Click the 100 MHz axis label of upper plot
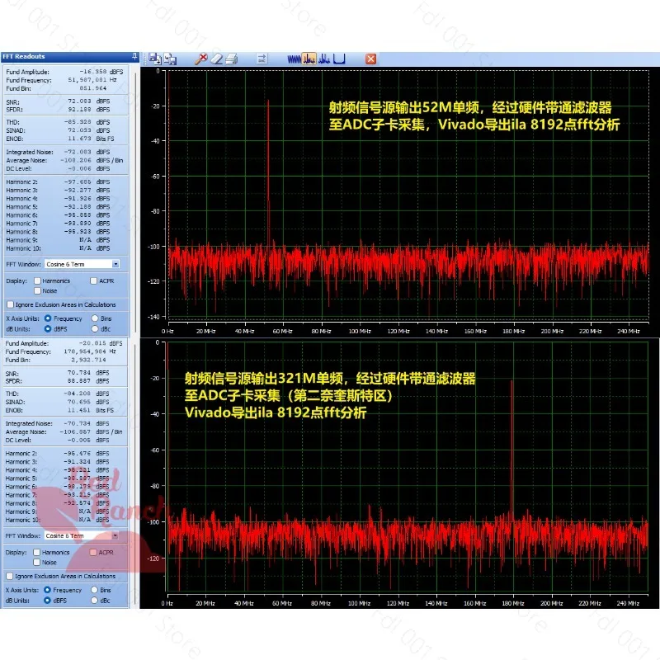The width and height of the screenshot is (660, 660). click(x=360, y=332)
